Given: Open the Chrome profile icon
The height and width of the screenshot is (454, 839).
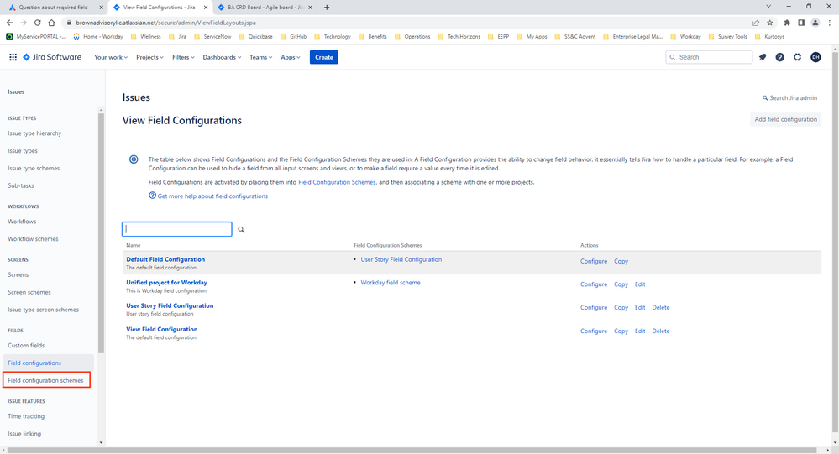Looking at the screenshot, I should tap(815, 23).
